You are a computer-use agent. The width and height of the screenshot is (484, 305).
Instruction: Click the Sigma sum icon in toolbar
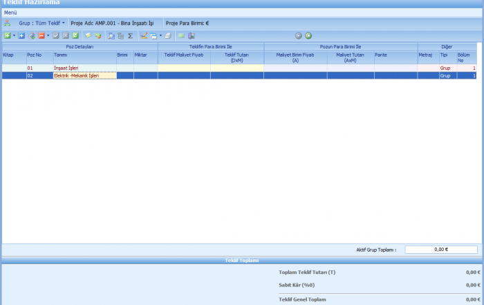click(x=130, y=35)
